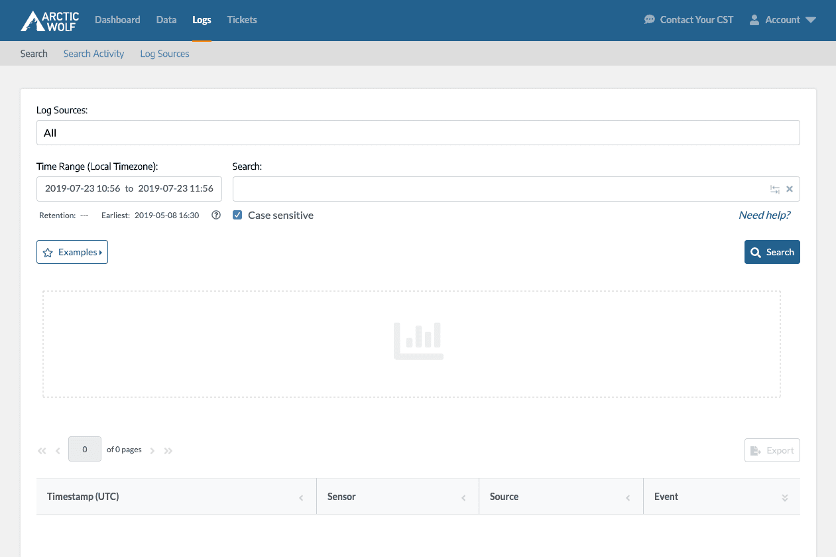Click the blue Search button
The image size is (836, 557).
(772, 252)
